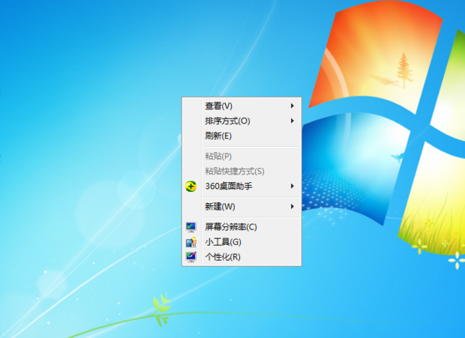Click the personalization icon beside 个性化

(191, 257)
